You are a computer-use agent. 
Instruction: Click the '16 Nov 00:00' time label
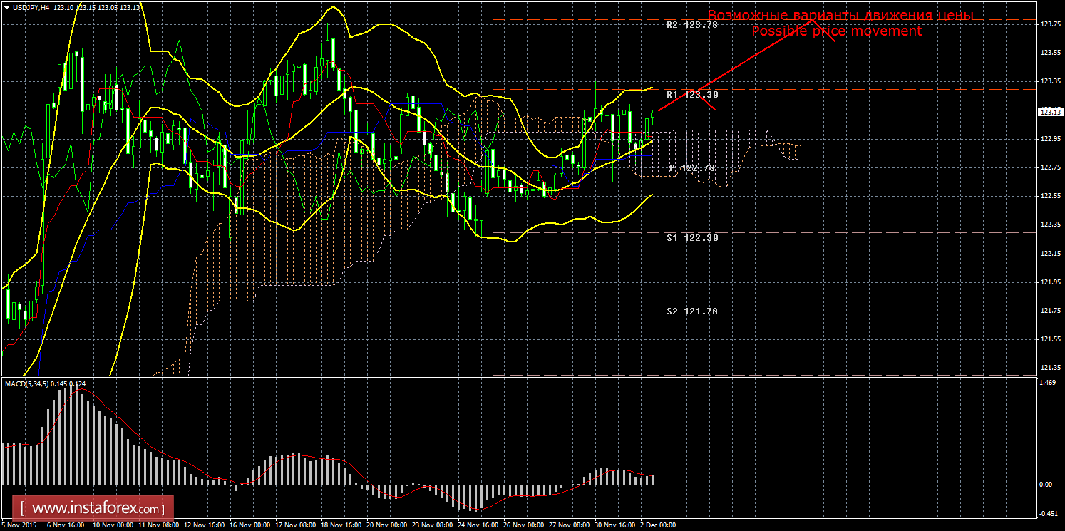(252, 525)
